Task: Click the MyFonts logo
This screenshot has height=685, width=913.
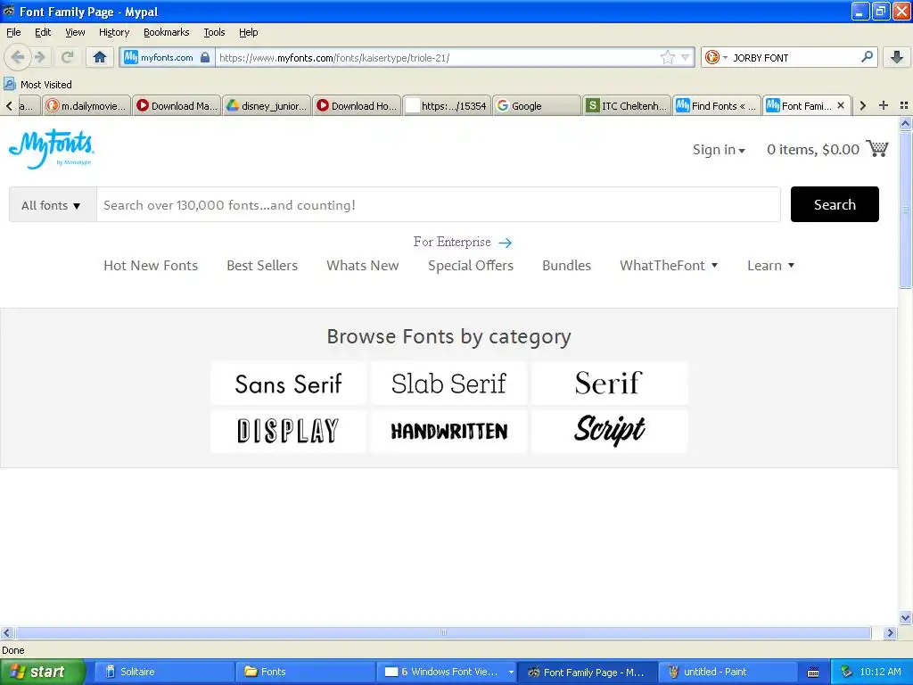Action: coord(51,149)
